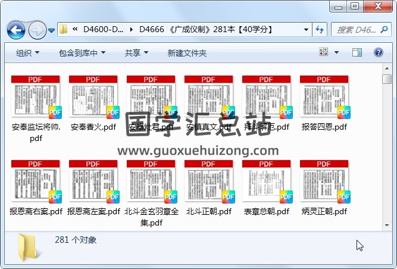Open the 组织 menu
Screen dimensions: 397x269
tap(27, 53)
